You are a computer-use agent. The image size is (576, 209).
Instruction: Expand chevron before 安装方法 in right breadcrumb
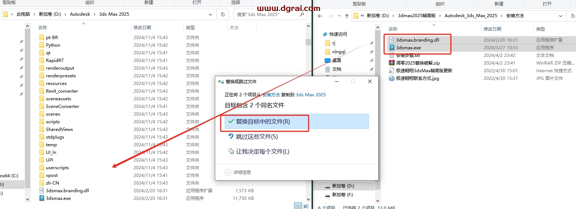(502, 16)
